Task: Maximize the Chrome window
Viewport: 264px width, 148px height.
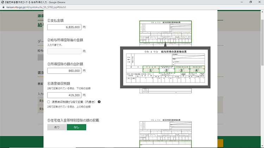Action: pyautogui.click(x=251, y=2)
